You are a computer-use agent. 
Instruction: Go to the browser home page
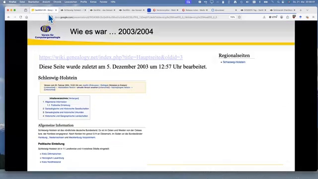pyautogui.click(x=26, y=17)
